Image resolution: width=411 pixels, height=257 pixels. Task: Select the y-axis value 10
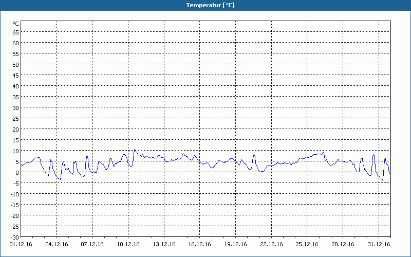[x=16, y=151]
